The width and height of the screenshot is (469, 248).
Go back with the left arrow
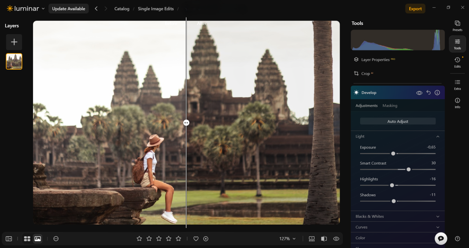point(96,8)
